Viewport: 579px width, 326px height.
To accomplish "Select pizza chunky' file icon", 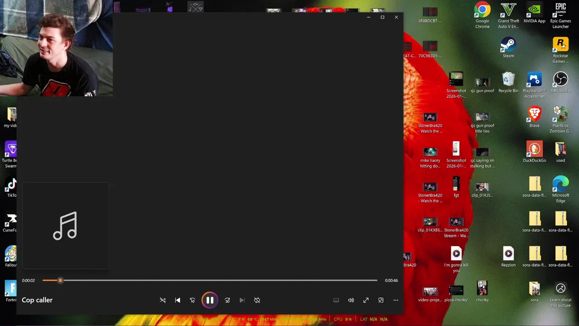I will click(456, 294).
